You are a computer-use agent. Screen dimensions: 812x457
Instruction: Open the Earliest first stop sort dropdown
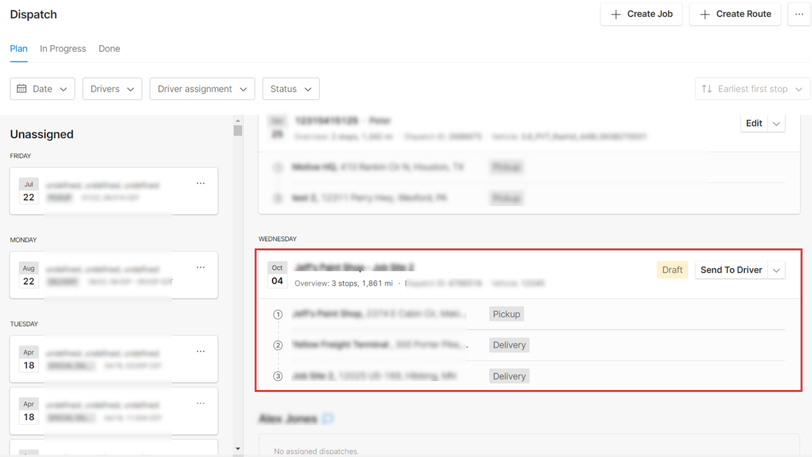coord(752,88)
